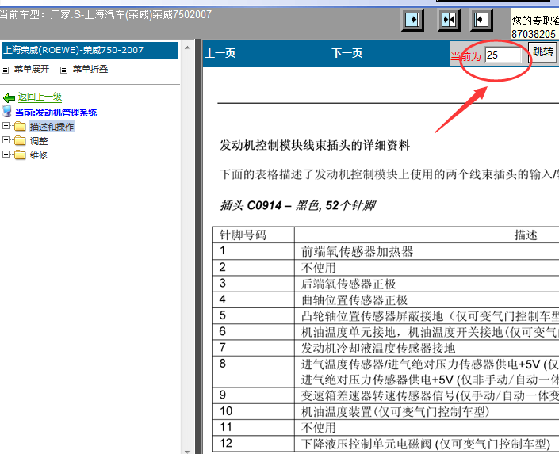Go to 上一页 previous page
This screenshot has width=559, height=454.
point(220,53)
